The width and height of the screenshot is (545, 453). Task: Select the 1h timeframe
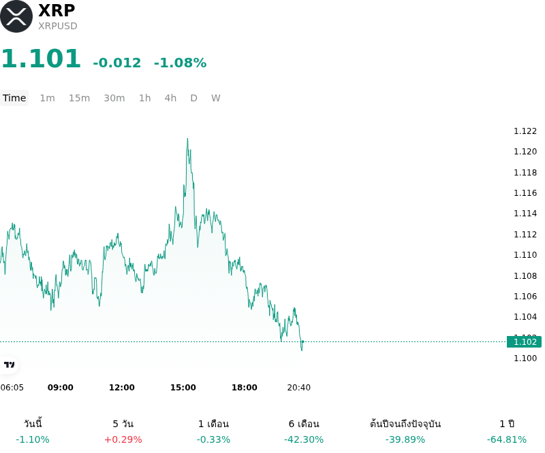pos(145,98)
